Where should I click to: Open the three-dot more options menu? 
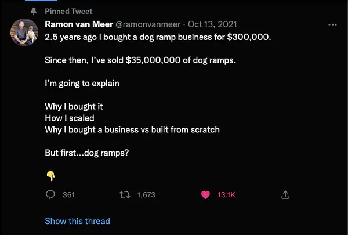(x=332, y=24)
